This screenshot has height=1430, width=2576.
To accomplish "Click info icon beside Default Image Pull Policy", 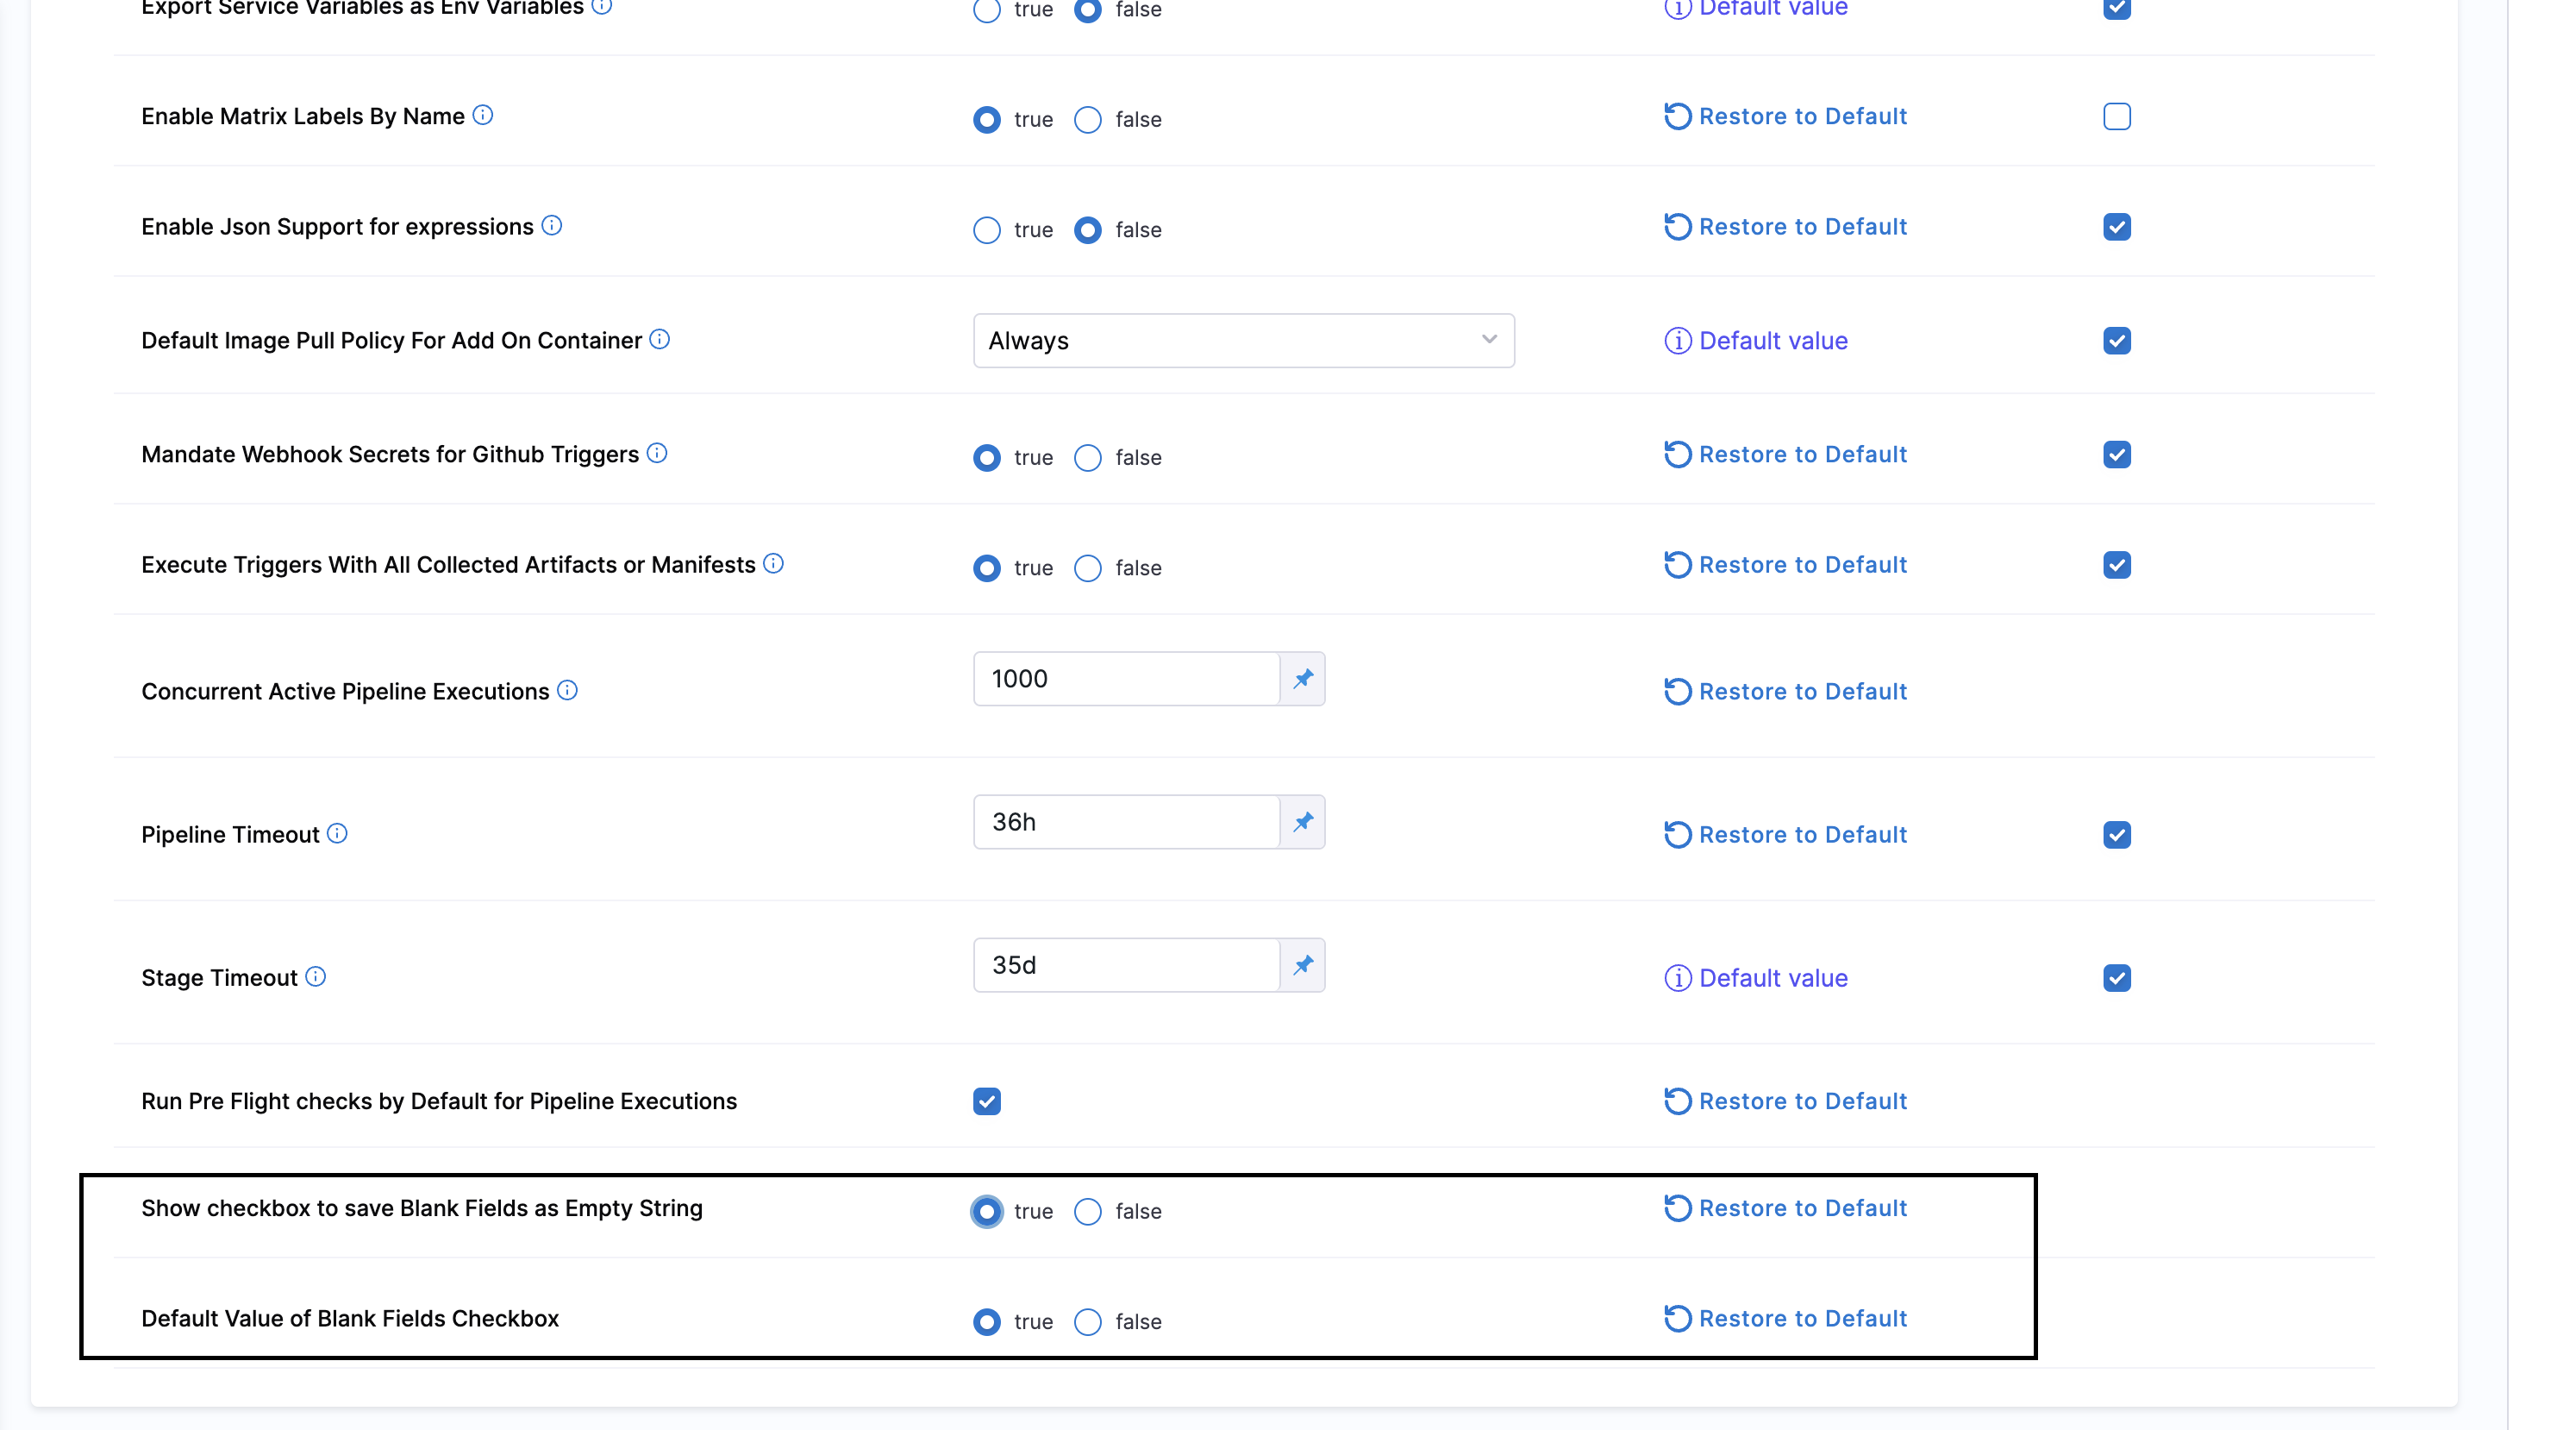I will 660,339.
